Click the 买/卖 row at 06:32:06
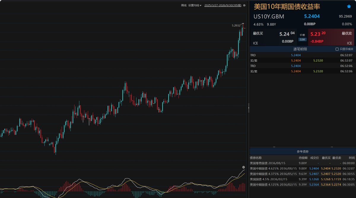The width and height of the screenshot is (356, 198). point(303,71)
